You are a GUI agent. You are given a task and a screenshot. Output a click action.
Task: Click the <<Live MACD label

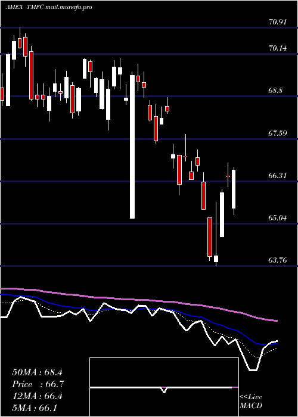click(x=251, y=402)
